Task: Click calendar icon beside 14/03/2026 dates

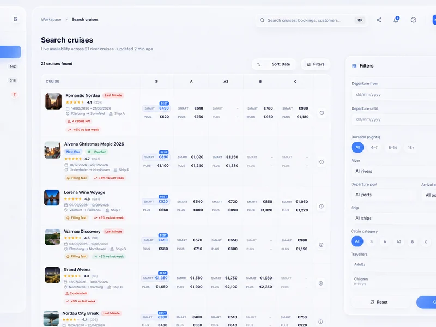Action: (67, 108)
